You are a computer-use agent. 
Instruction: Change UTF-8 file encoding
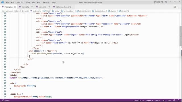click(157, 100)
